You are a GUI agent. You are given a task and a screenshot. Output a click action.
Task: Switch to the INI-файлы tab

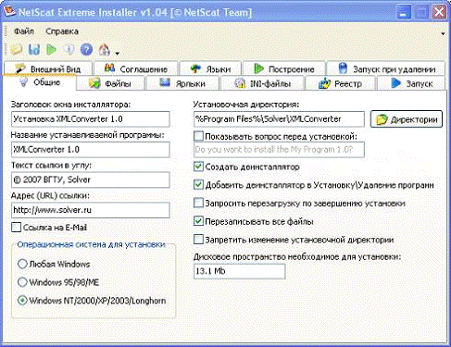[262, 83]
